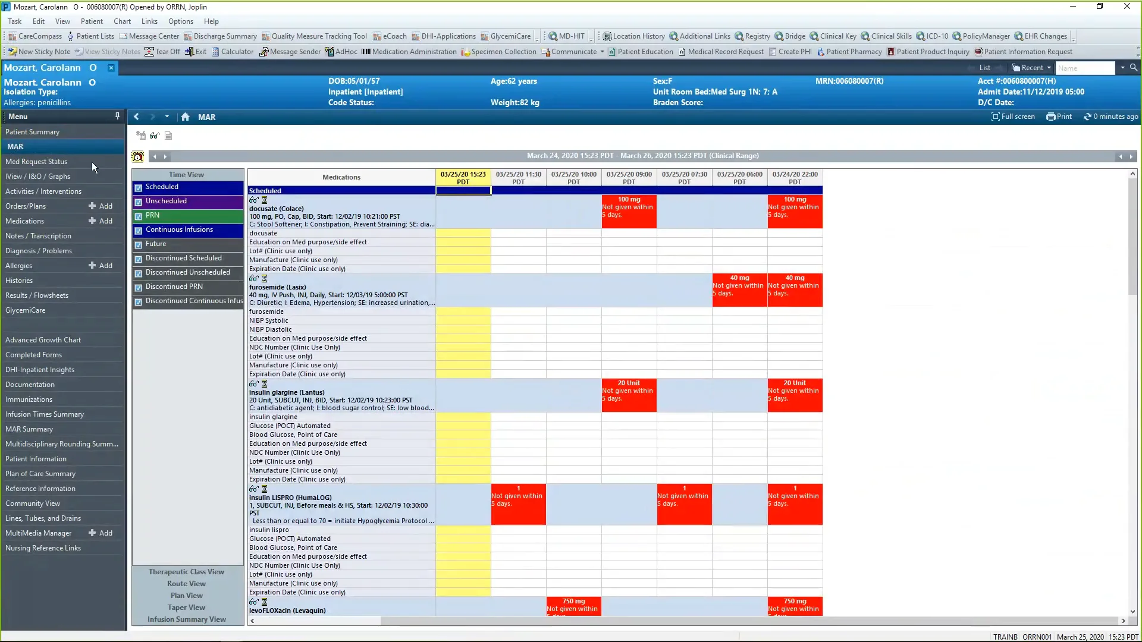Click the pending medications alarm clock icon

tap(137, 156)
